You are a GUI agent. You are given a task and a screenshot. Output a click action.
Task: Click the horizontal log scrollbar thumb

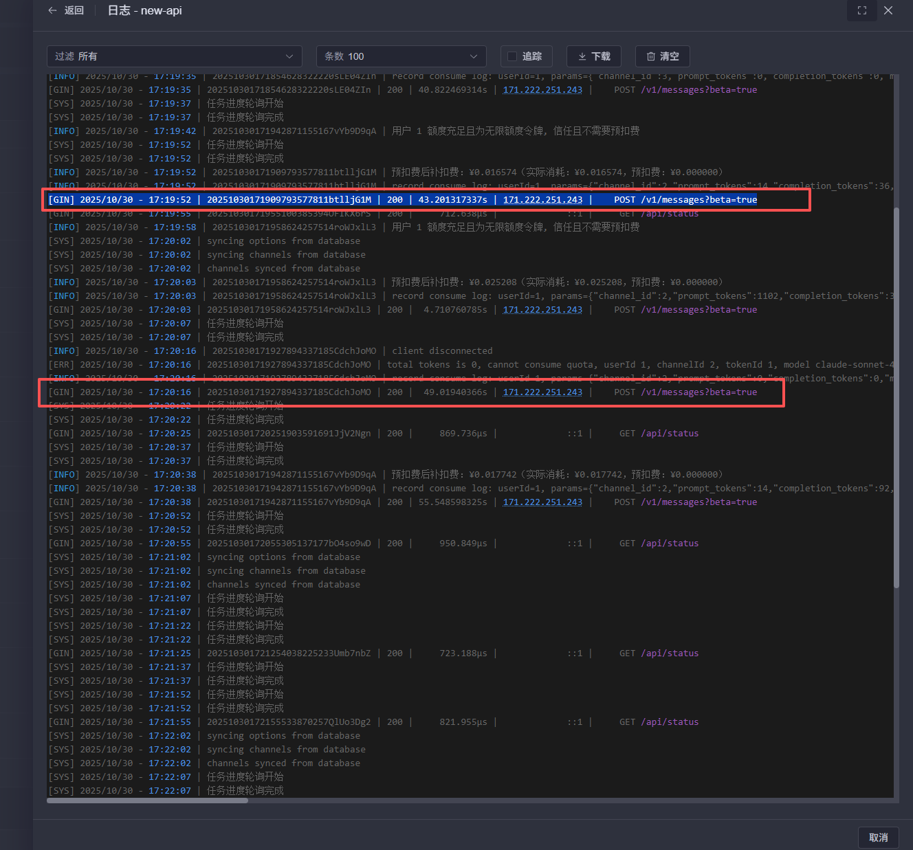pyautogui.click(x=147, y=801)
